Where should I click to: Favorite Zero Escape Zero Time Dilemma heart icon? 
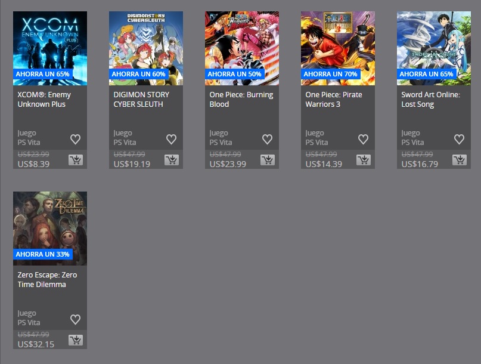pos(76,319)
